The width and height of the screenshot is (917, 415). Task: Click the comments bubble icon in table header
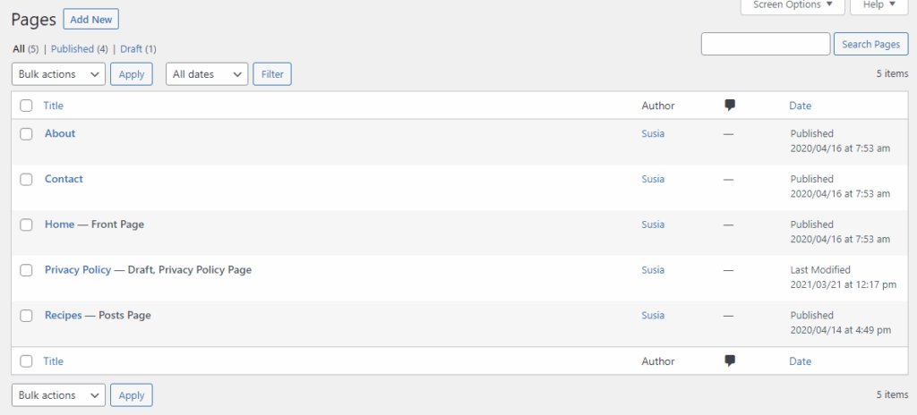[x=730, y=106]
